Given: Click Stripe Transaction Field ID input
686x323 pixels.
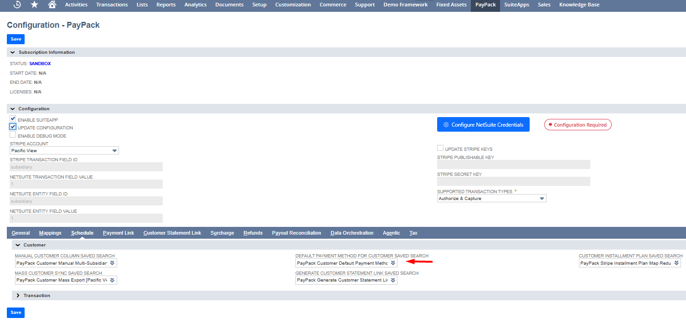Looking at the screenshot, I should [86, 167].
